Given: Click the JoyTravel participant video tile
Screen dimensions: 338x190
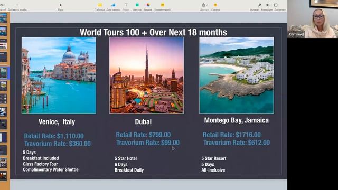Looking at the screenshot, I should [313, 19].
